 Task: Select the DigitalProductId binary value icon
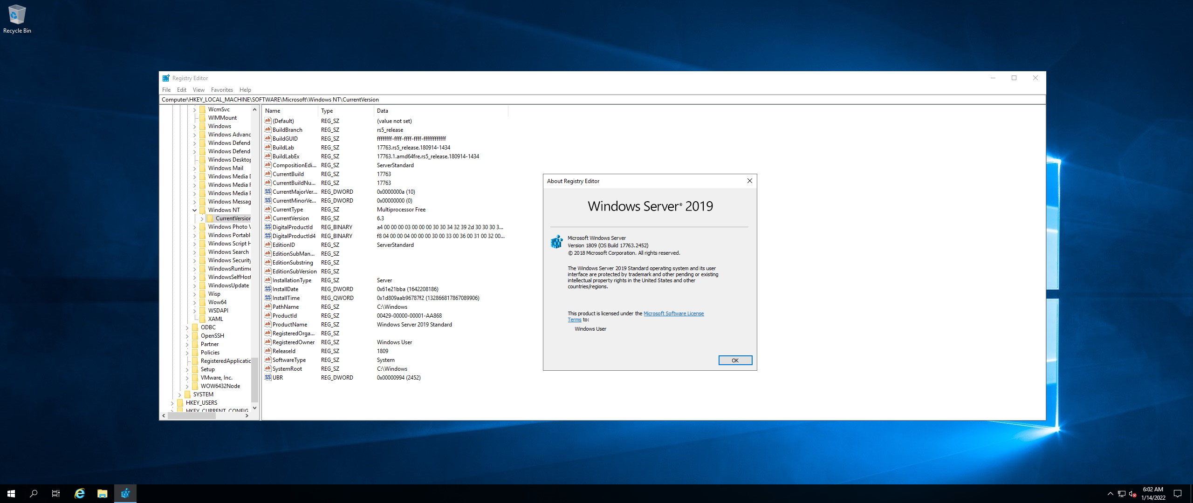coord(268,227)
